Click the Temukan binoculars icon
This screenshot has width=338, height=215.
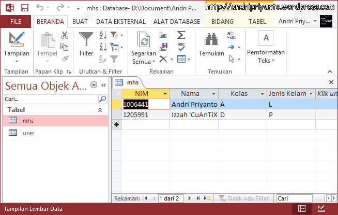click(211, 40)
